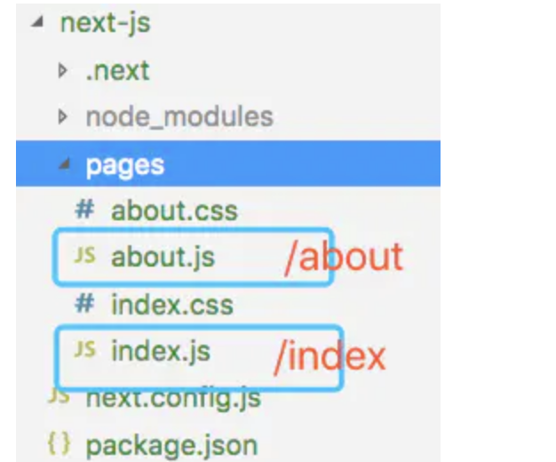Open the index.js file
The image size is (556, 462).
(160, 350)
